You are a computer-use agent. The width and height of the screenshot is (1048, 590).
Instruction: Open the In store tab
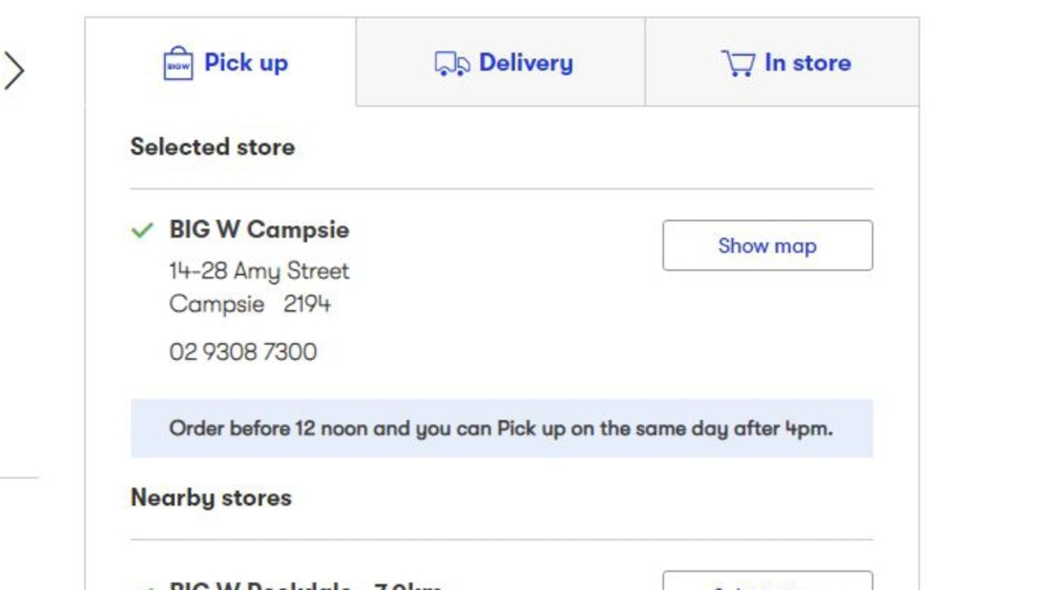point(782,63)
